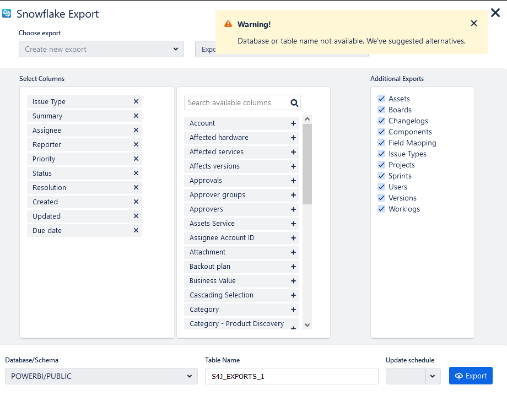The height and width of the screenshot is (396, 507).
Task: Remove the Due date column
Action: tap(136, 231)
